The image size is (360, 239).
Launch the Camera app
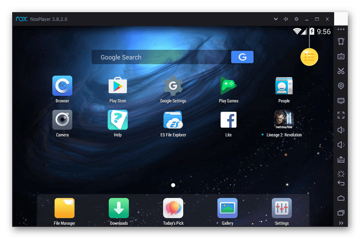[x=62, y=120]
